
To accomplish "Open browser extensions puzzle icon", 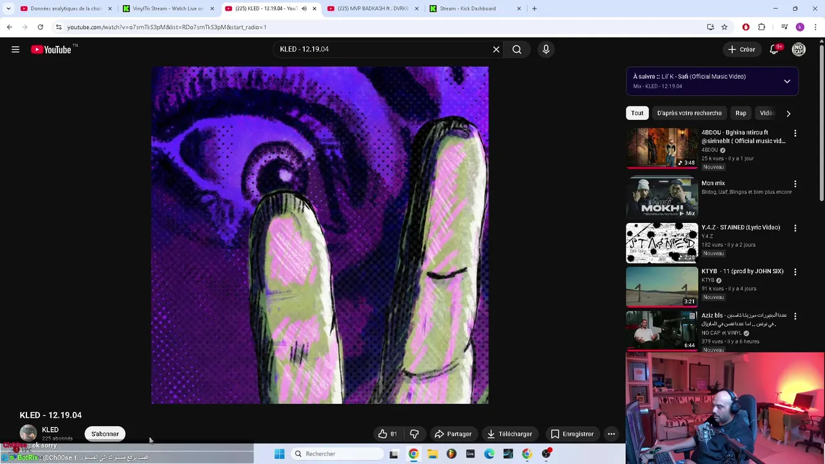I will tap(761, 27).
